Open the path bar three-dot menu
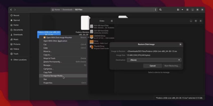Image resolution: width=213 pixels, height=106 pixels. (155, 10)
